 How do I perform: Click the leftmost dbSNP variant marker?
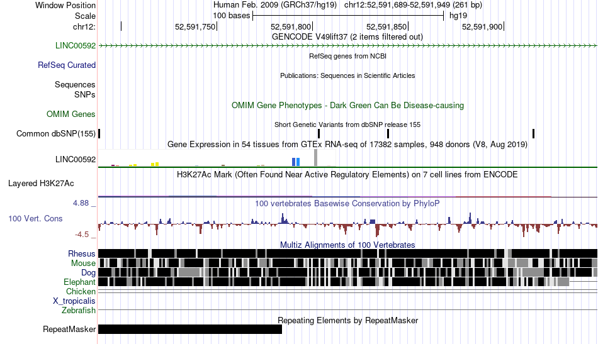coord(99,134)
